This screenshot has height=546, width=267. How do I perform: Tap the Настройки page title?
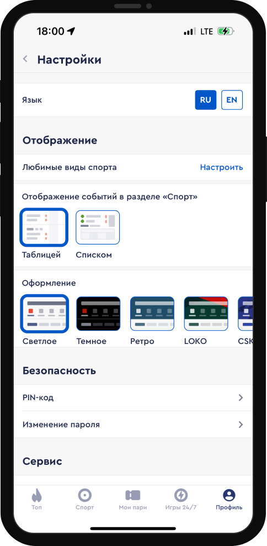click(70, 60)
